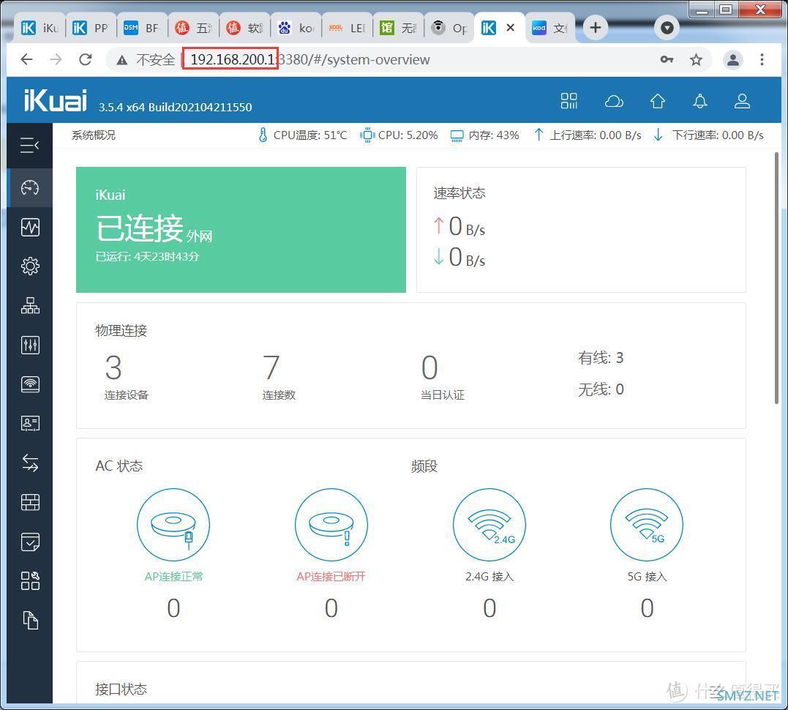Open Chrome three-dot menu
The width and height of the screenshot is (788, 710).
click(762, 60)
